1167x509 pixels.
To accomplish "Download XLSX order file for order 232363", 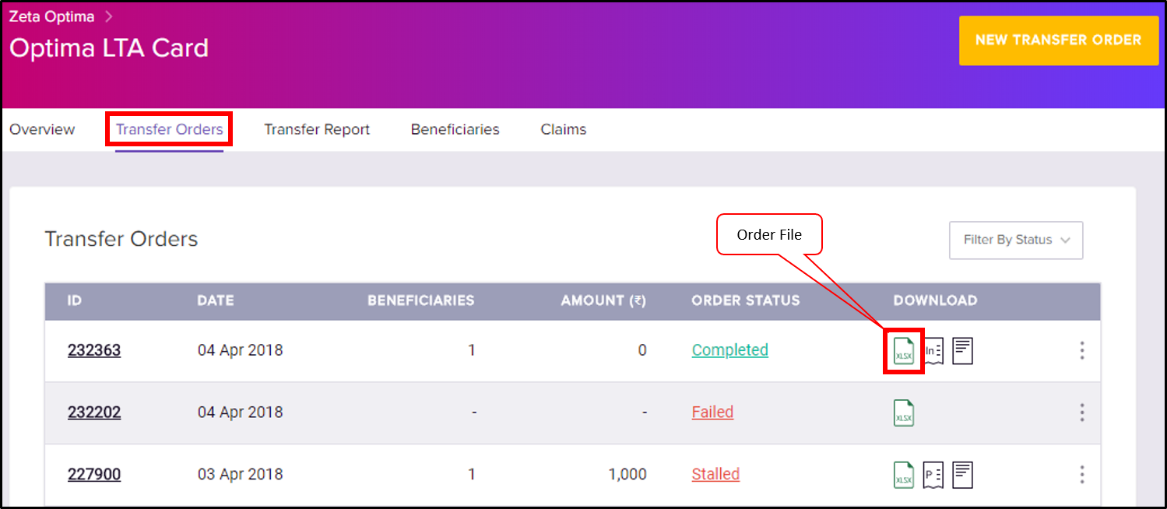I will (904, 351).
